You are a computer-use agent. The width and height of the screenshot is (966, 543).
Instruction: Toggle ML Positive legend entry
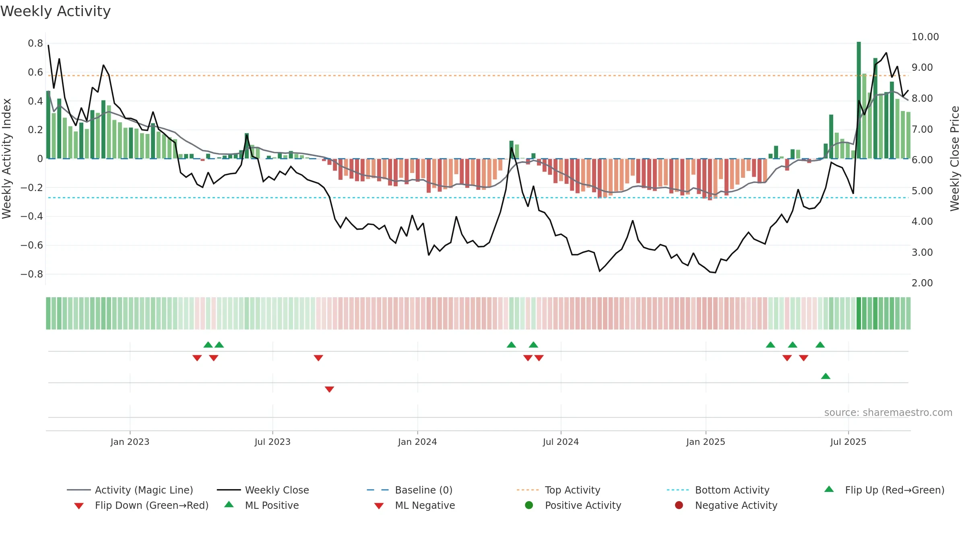click(262, 505)
